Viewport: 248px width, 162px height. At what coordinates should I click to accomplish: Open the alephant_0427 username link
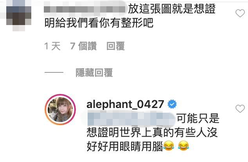point(125,104)
